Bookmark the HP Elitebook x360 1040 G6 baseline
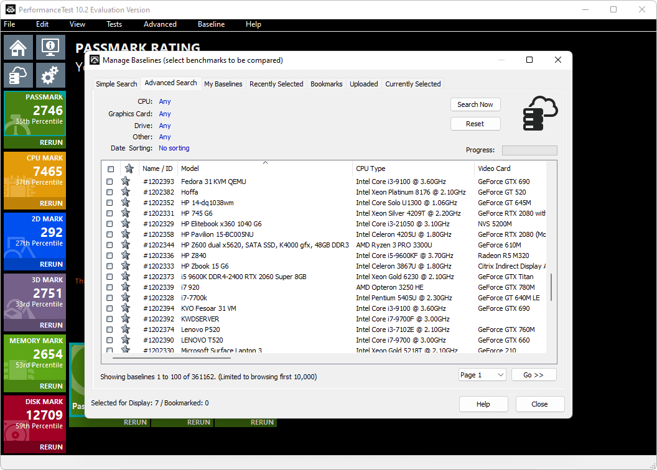The image size is (657, 470). pos(125,223)
